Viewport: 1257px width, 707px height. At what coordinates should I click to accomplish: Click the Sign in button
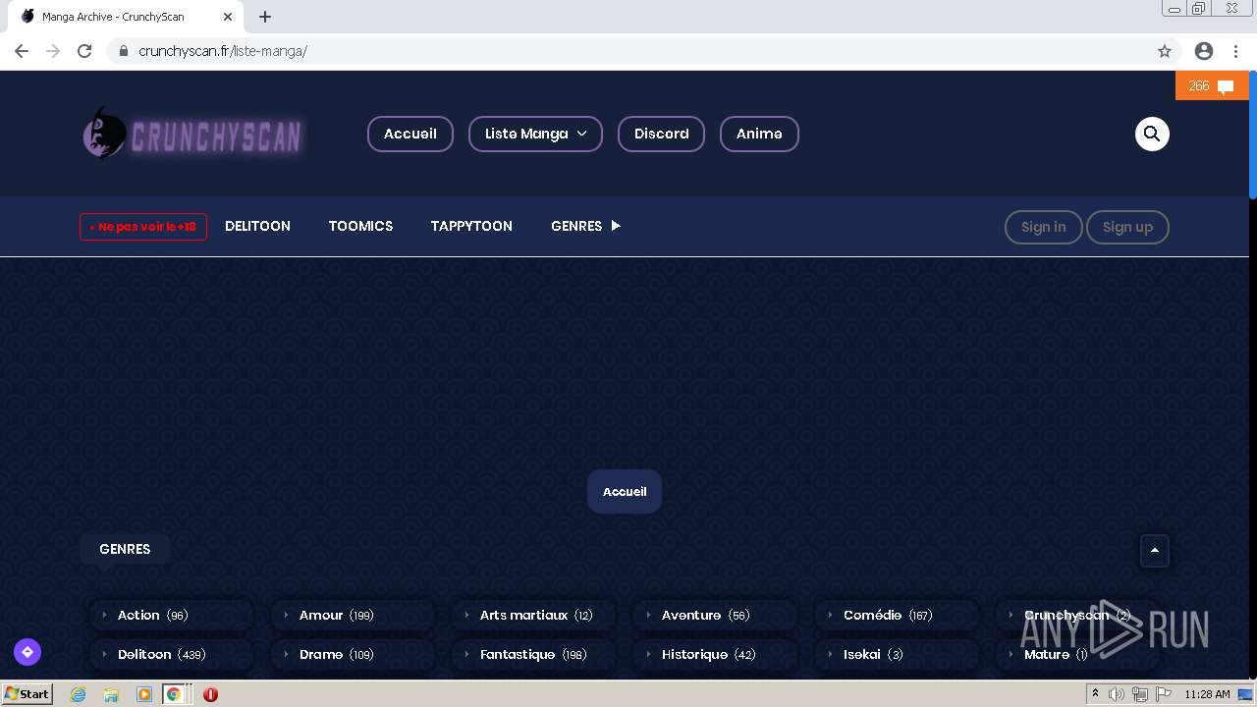[1043, 227]
